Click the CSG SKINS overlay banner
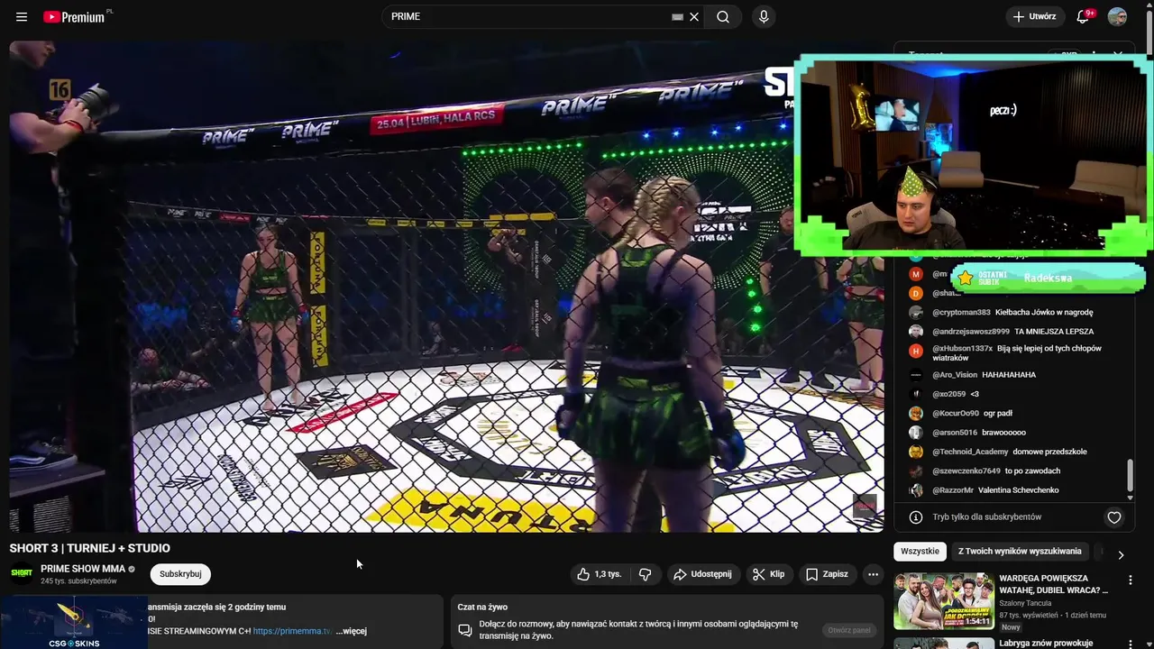 point(73,622)
